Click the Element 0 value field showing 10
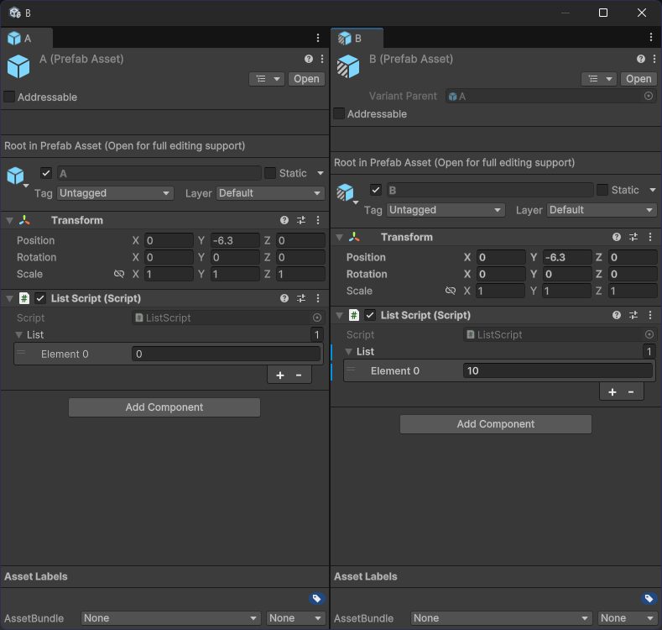Viewport: 662px width, 630px height. click(x=557, y=370)
